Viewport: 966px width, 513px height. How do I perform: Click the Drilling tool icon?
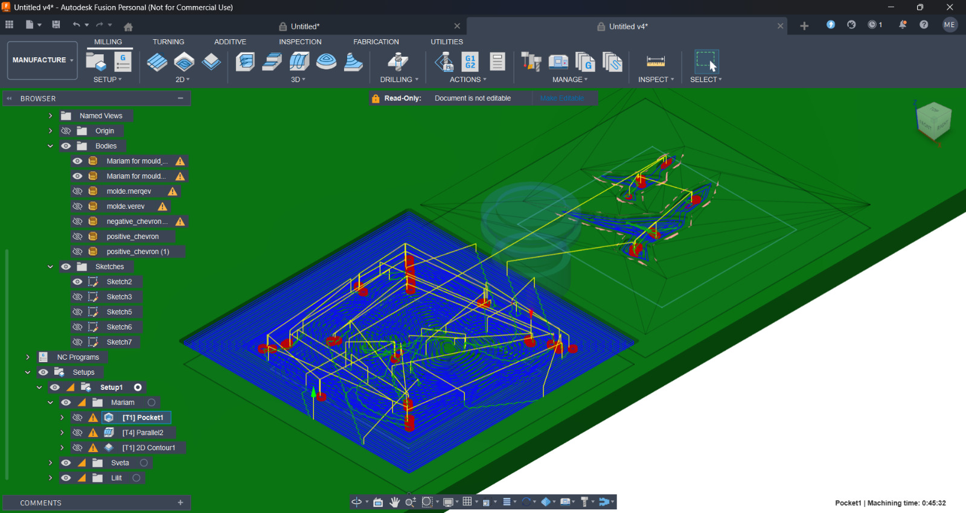(x=397, y=62)
